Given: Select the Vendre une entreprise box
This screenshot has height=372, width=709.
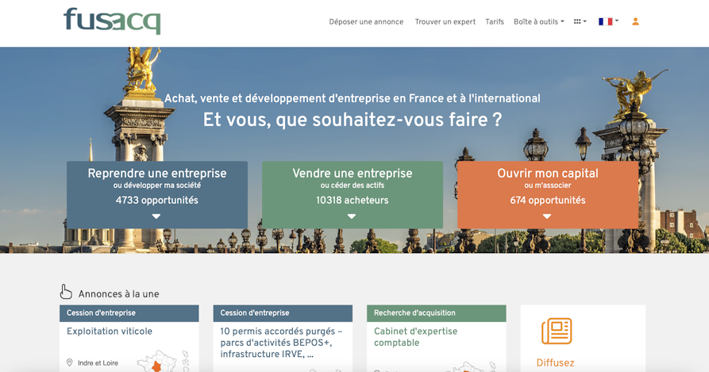Looking at the screenshot, I should tap(353, 194).
